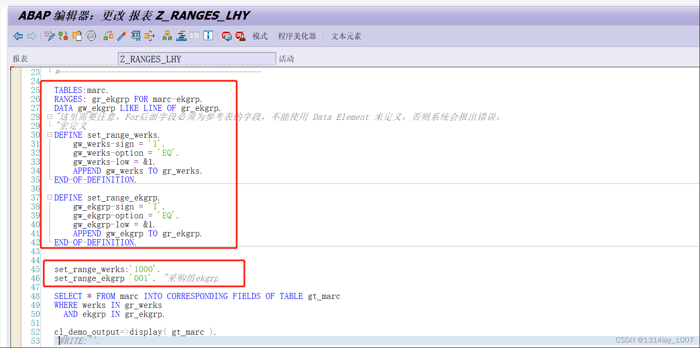Click the 程序美化器 Pretty Printer button

point(297,36)
